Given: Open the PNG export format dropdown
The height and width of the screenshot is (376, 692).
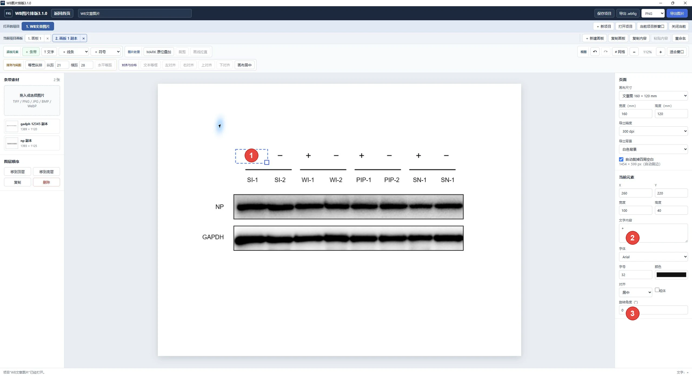Looking at the screenshot, I should click(653, 13).
